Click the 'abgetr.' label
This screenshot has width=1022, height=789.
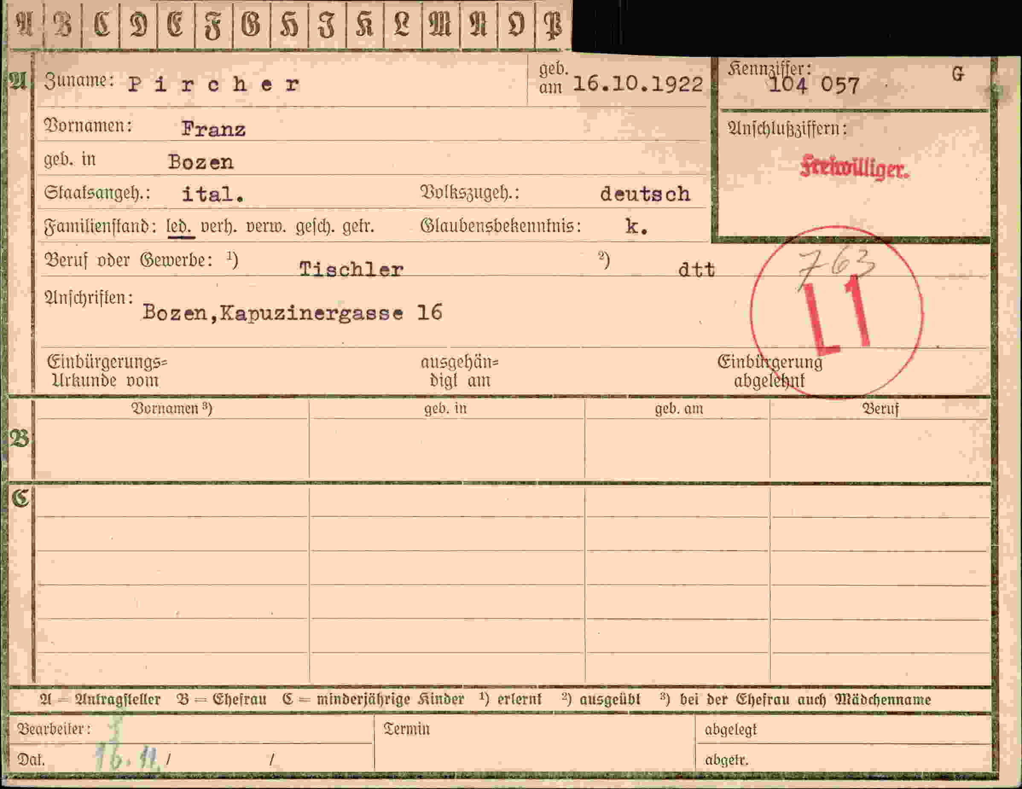(727, 760)
